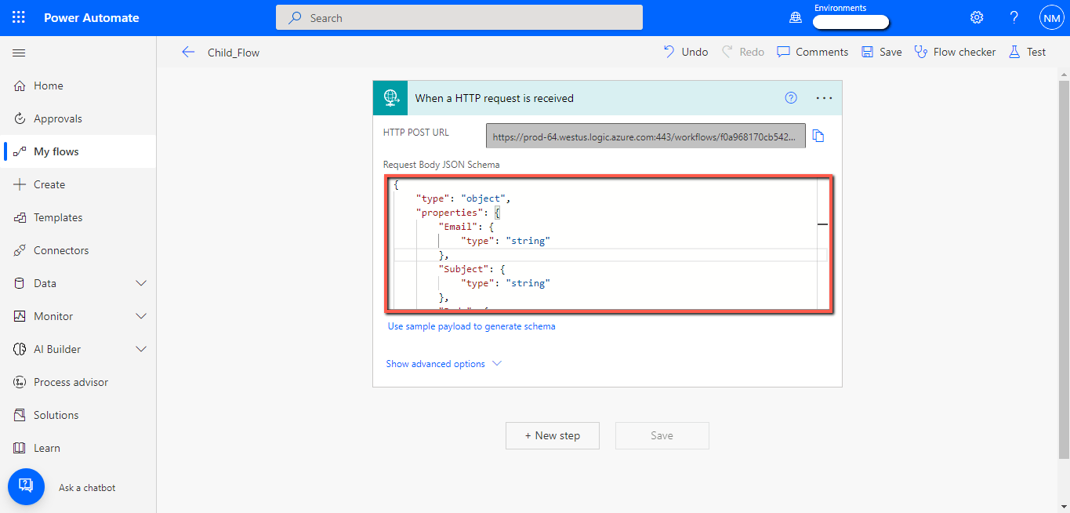Open the Templates navigation item
This screenshot has width=1070, height=513.
(x=78, y=217)
